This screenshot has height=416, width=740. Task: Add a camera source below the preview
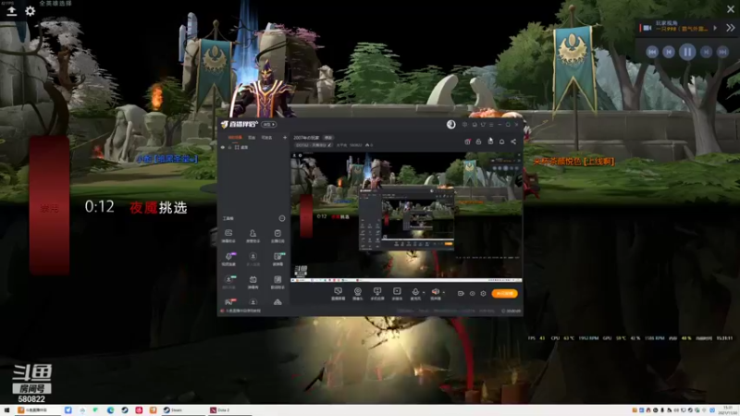coord(358,293)
